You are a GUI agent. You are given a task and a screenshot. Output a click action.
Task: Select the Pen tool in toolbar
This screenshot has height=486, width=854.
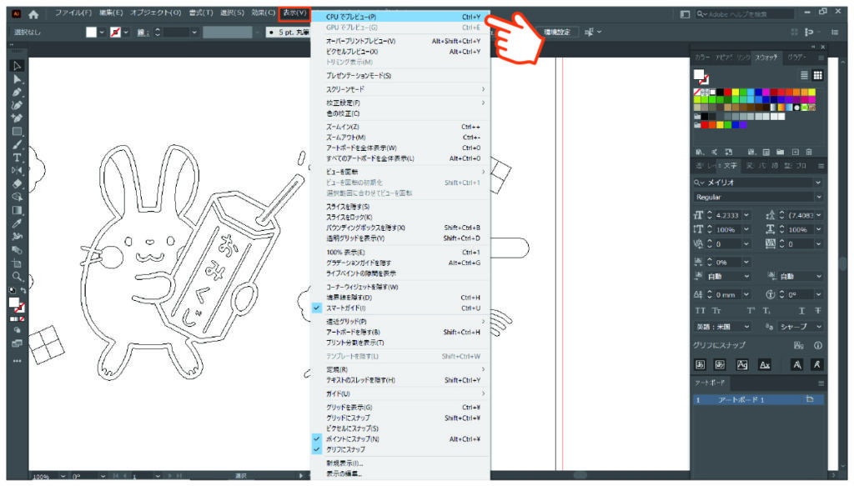coord(17,93)
